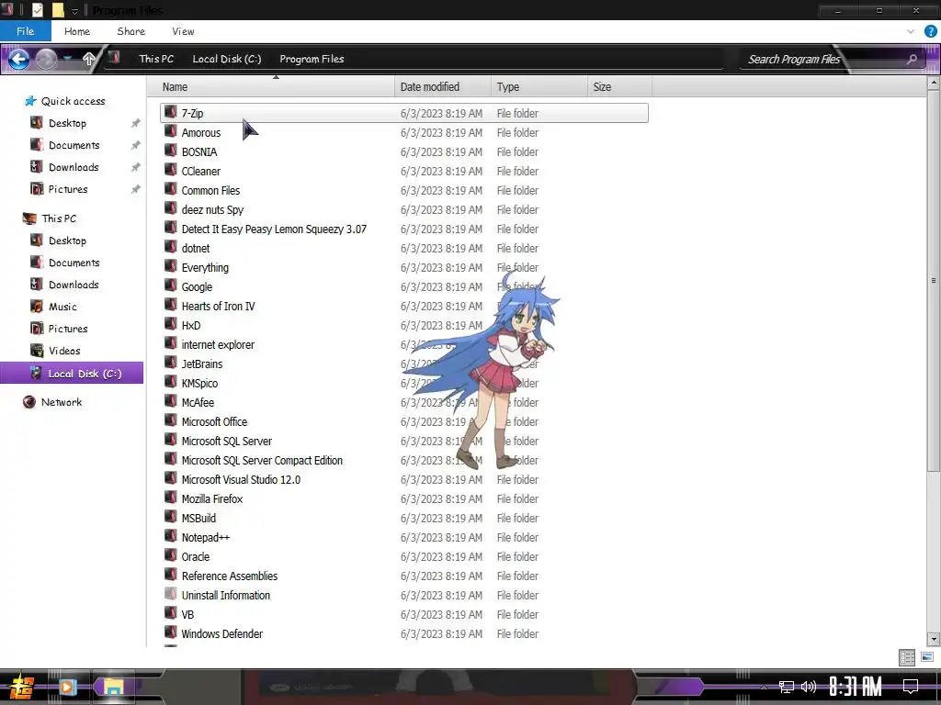Click the HxD folder icon
This screenshot has width=941, height=705.
point(170,324)
